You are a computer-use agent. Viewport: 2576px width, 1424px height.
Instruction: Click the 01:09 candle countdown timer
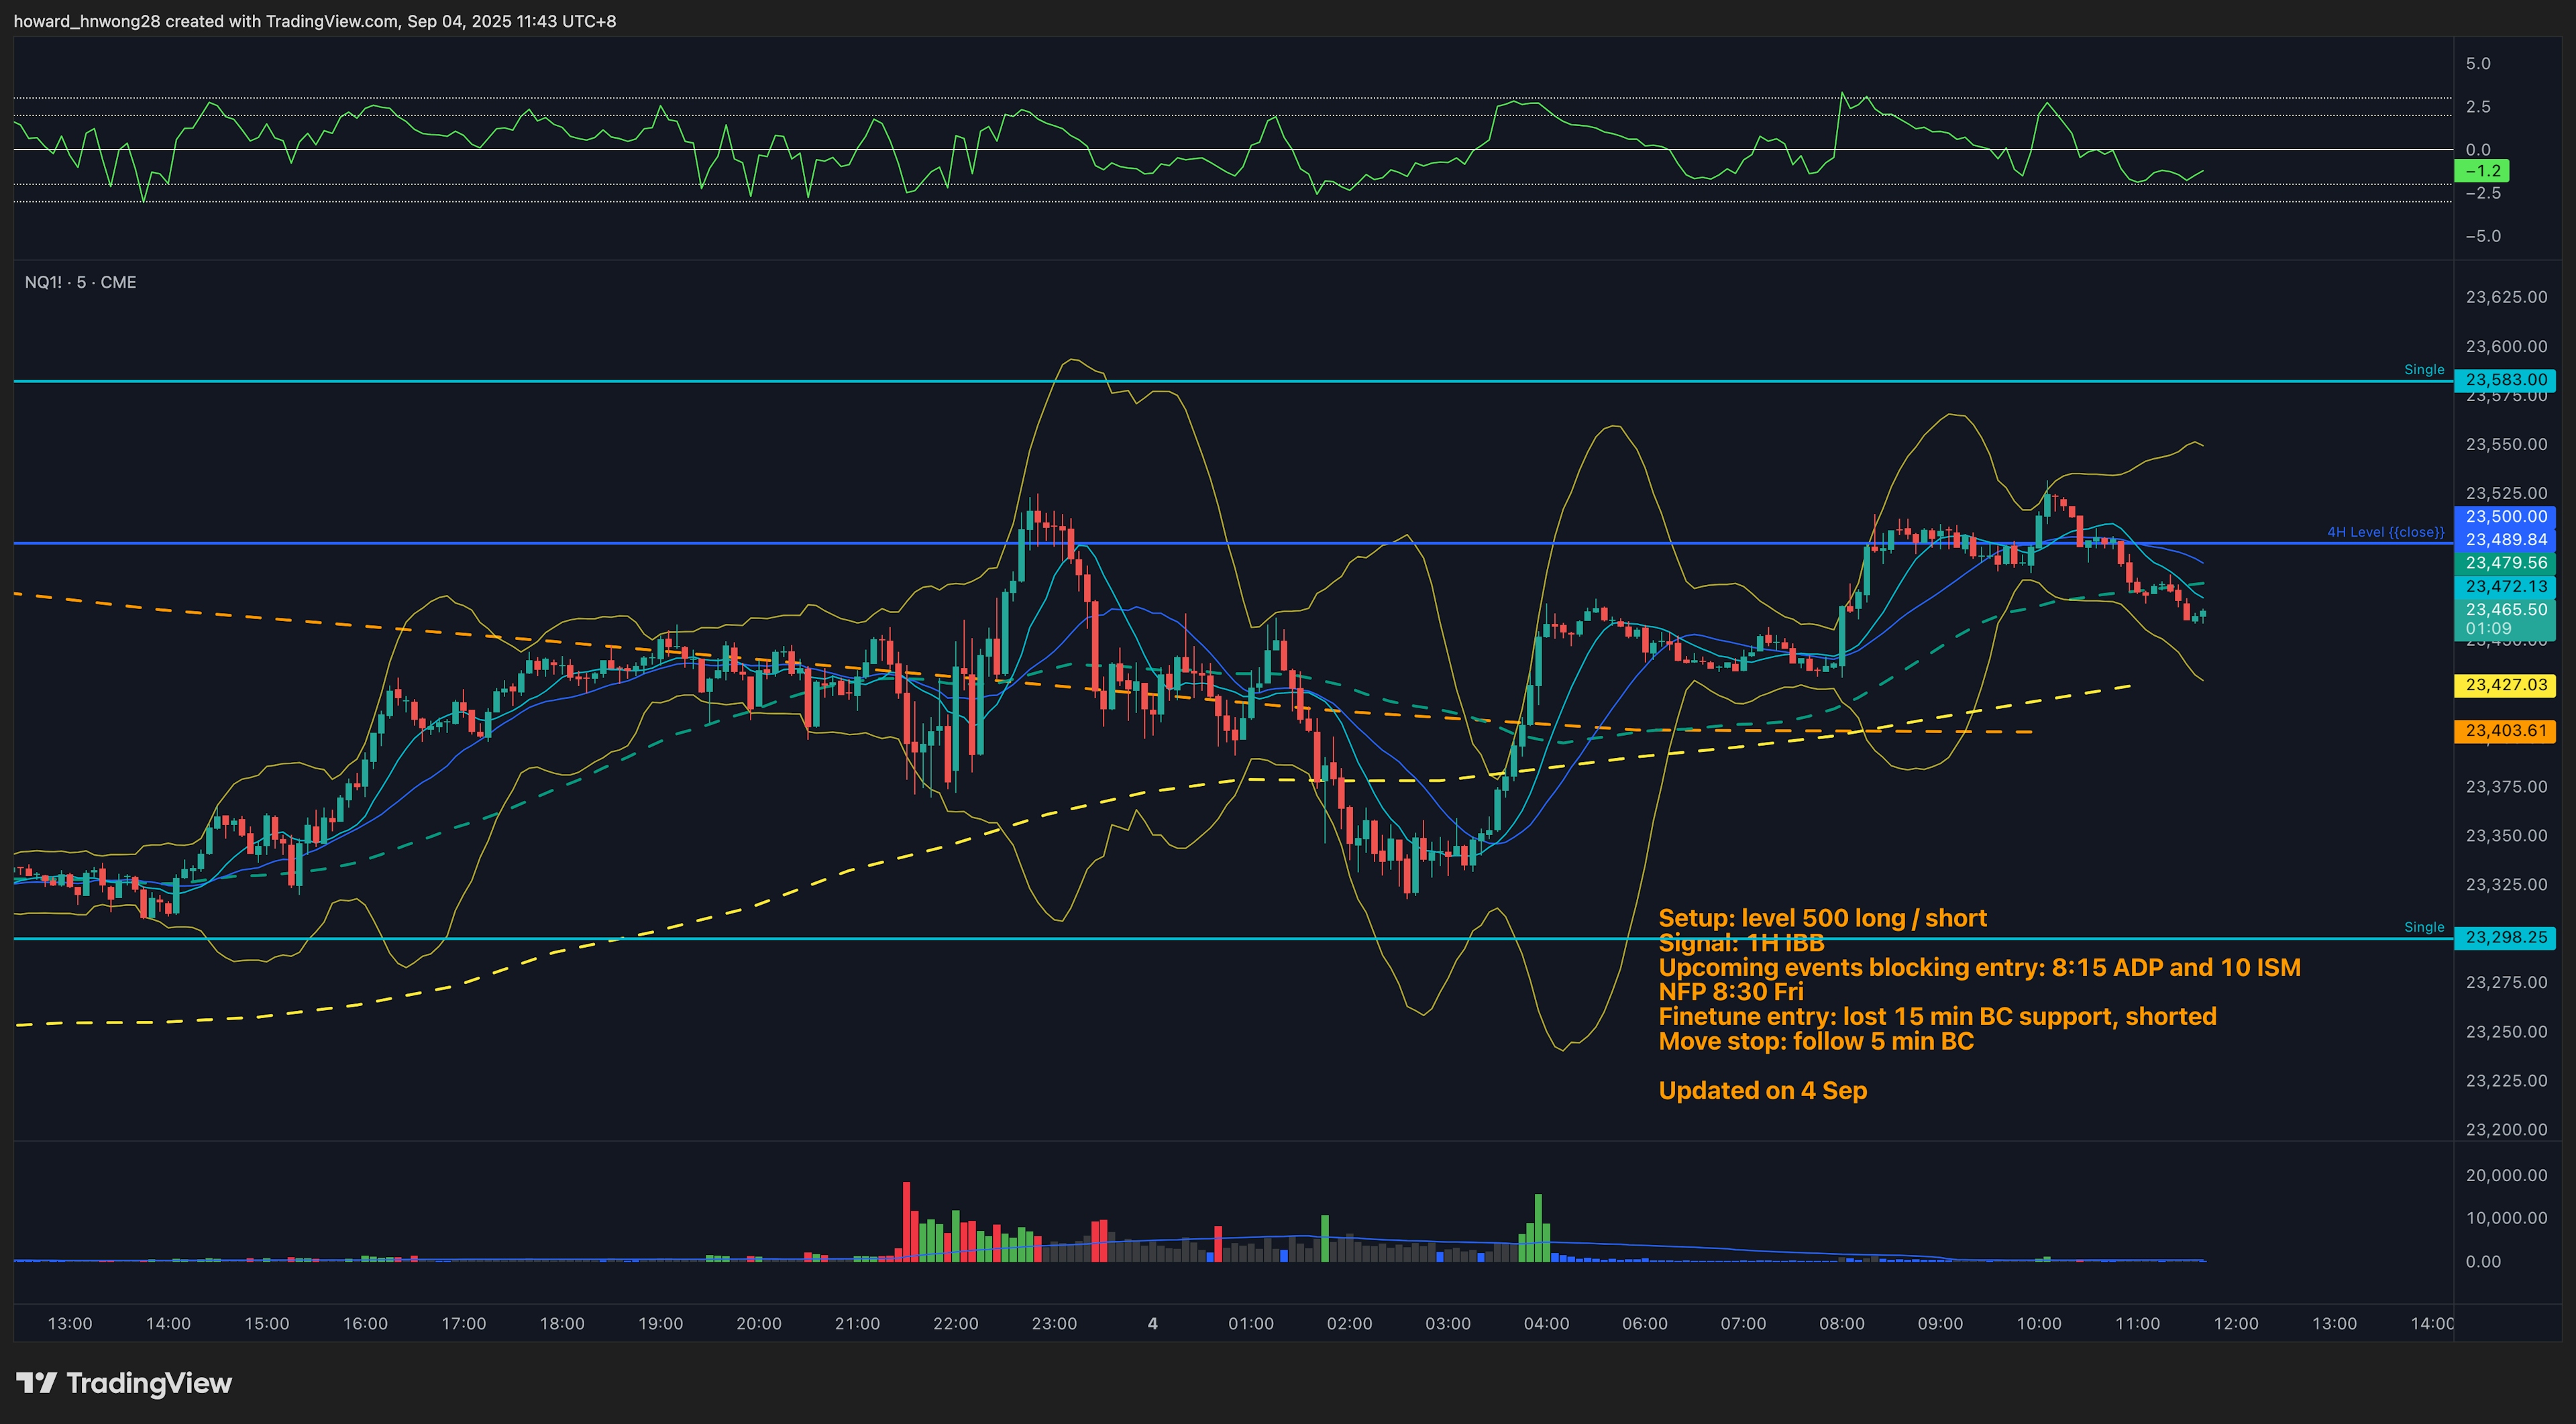point(2488,629)
